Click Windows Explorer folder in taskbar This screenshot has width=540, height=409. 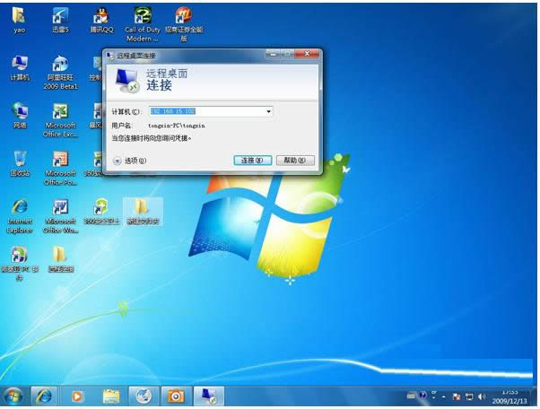111,396
